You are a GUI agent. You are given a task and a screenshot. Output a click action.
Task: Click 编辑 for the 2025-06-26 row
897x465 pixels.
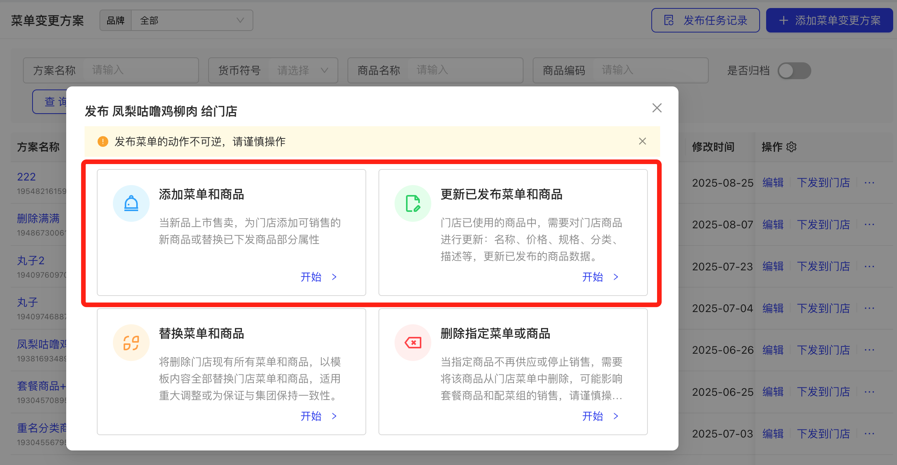[773, 350]
